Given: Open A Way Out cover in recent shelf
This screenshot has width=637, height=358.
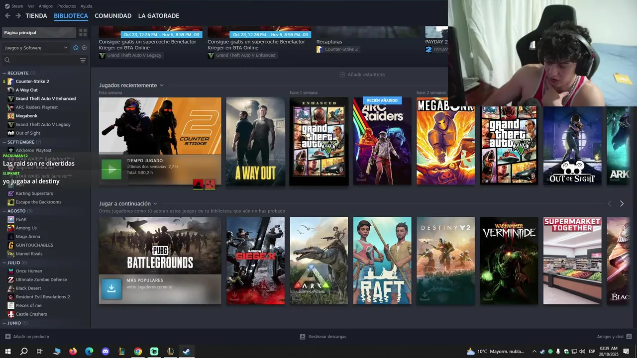Looking at the screenshot, I should (255, 141).
